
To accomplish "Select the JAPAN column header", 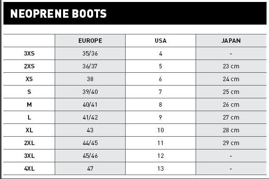I will [231, 41].
